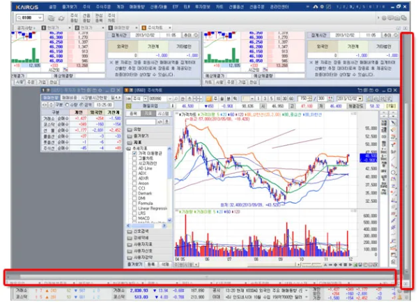Open the 관심종목 toolbar shortcut

click(99, 18)
